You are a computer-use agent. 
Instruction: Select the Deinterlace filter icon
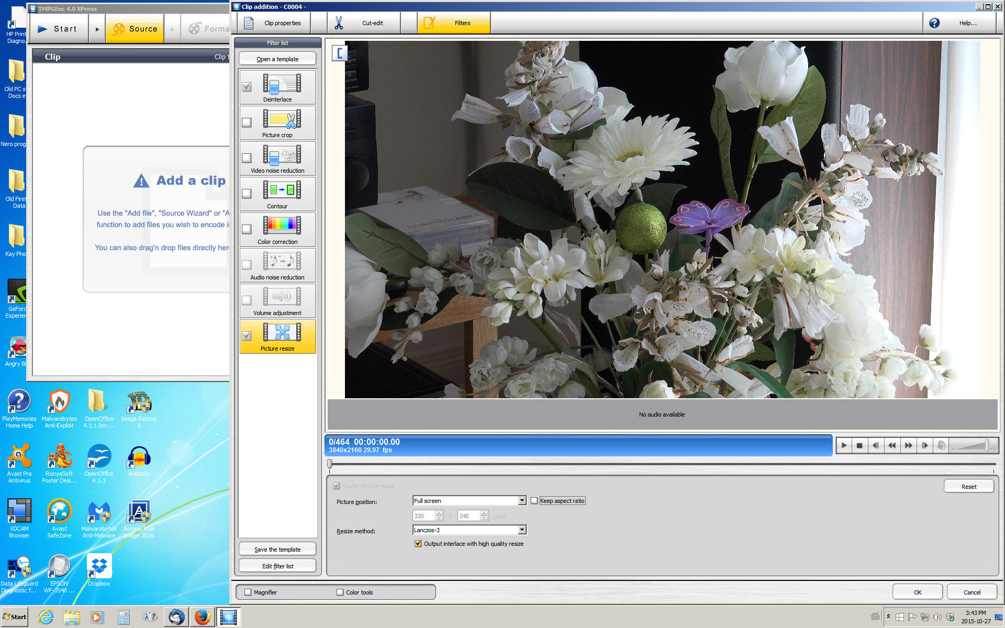coord(282,84)
